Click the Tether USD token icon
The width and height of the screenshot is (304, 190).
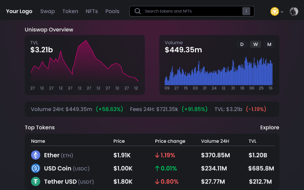35,181
